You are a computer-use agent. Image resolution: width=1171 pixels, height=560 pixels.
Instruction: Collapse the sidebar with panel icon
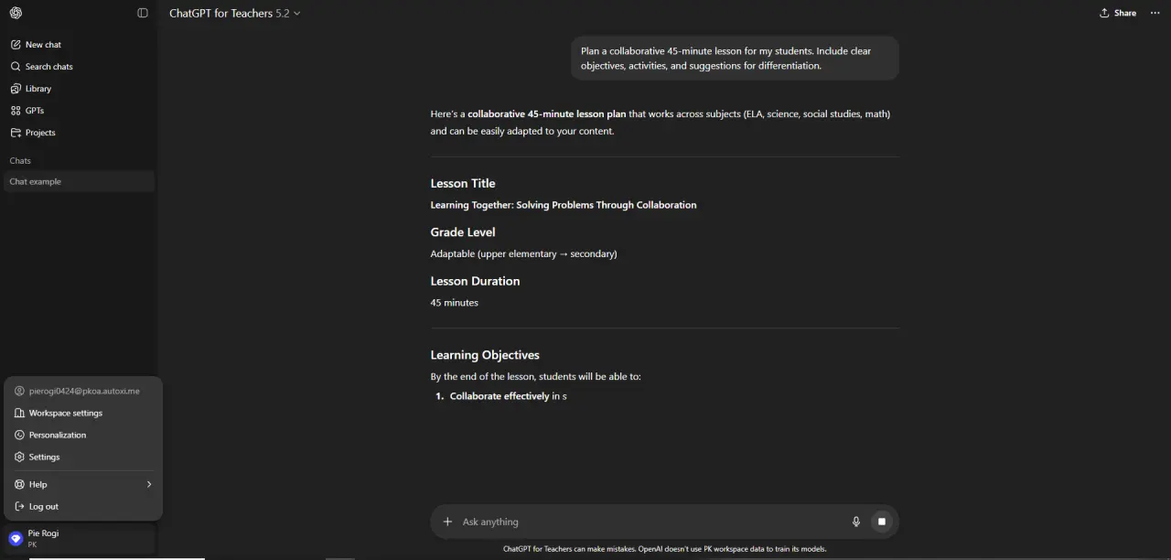click(x=143, y=13)
